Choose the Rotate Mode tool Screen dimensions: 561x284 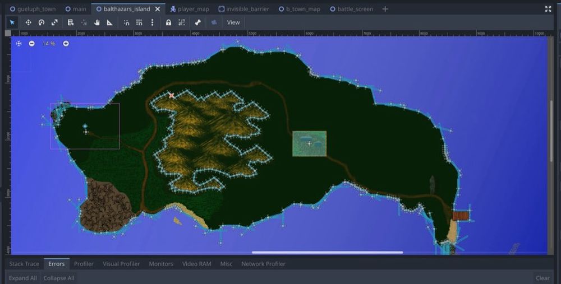point(42,22)
